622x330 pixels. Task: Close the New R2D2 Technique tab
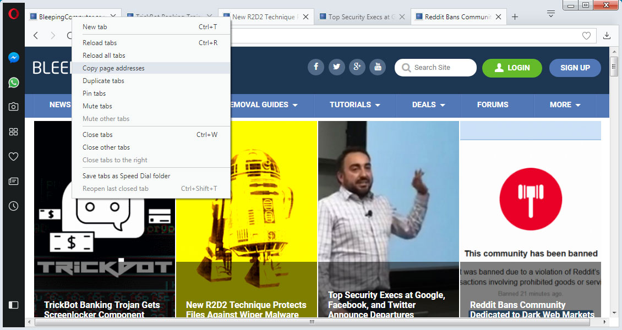(306, 16)
